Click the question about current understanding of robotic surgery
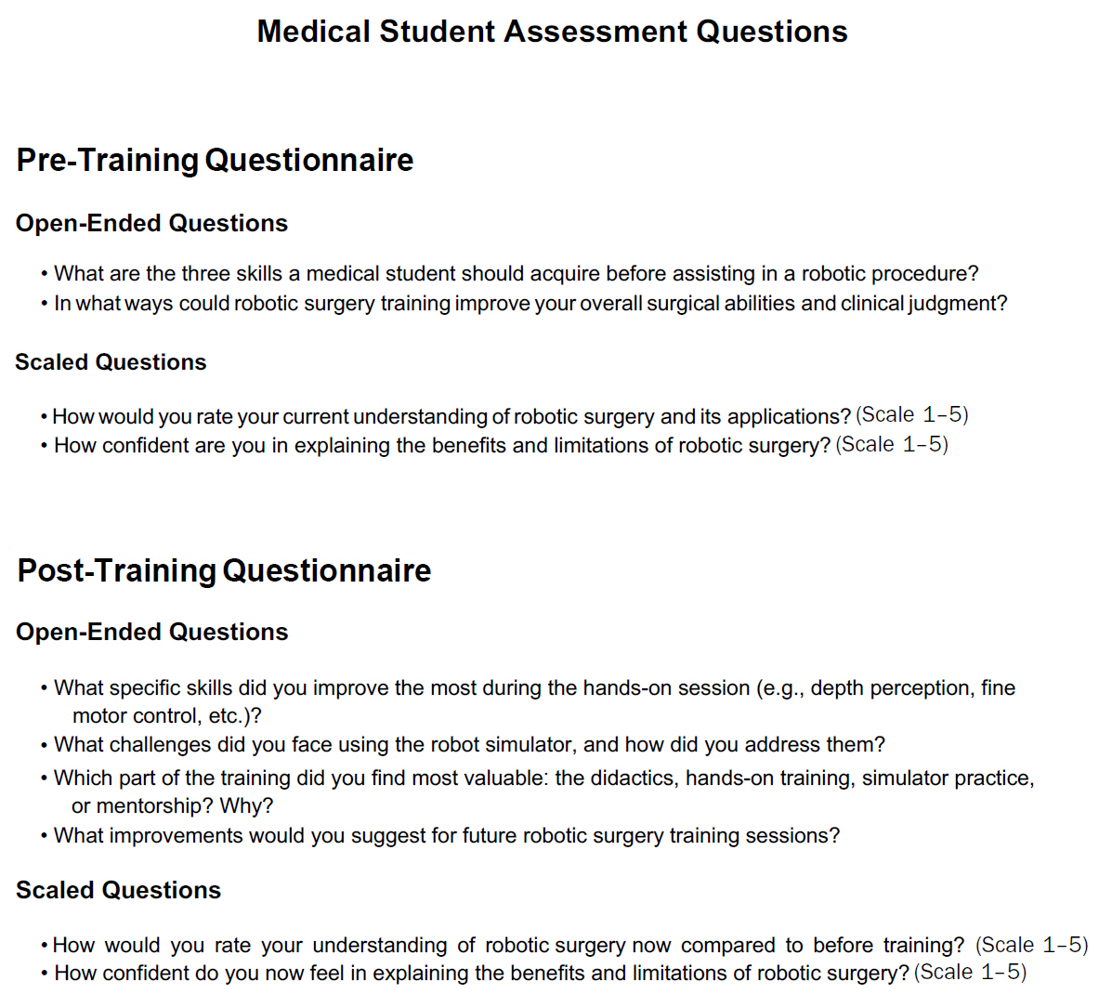1099x994 pixels. (x=451, y=416)
